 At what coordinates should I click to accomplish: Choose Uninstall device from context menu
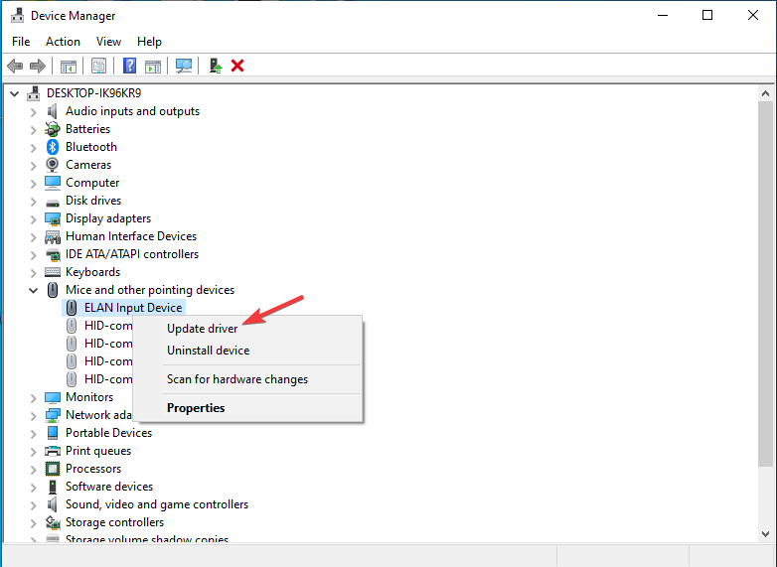(247, 351)
